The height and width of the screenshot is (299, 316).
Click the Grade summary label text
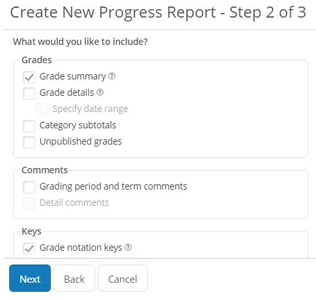click(72, 77)
